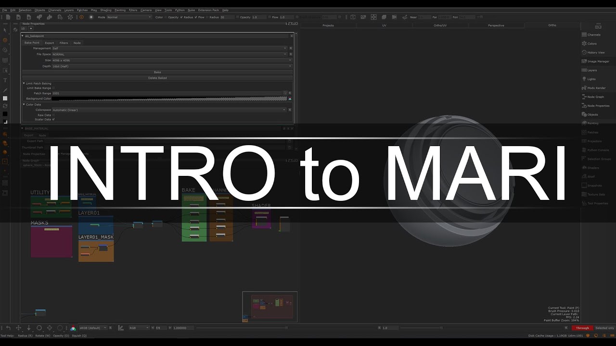Toggle the Flow pressure checkbox in toolbar
The image size is (616, 346).
click(207, 17)
